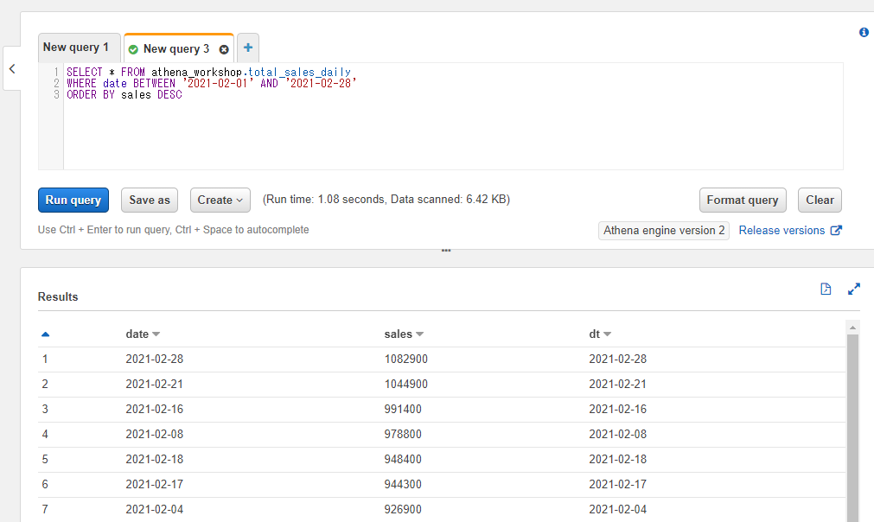
Task: Click Format query button
Action: coord(743,200)
